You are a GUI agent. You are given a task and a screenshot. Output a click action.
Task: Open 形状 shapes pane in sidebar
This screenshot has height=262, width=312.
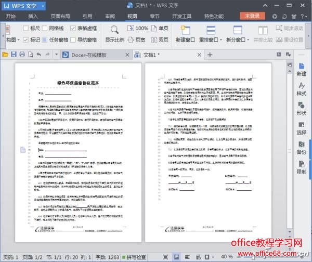[x=301, y=109]
